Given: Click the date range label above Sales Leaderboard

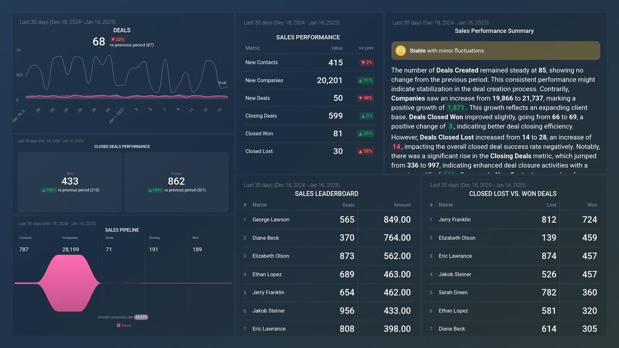Looking at the screenshot, I should pyautogui.click(x=292, y=185).
